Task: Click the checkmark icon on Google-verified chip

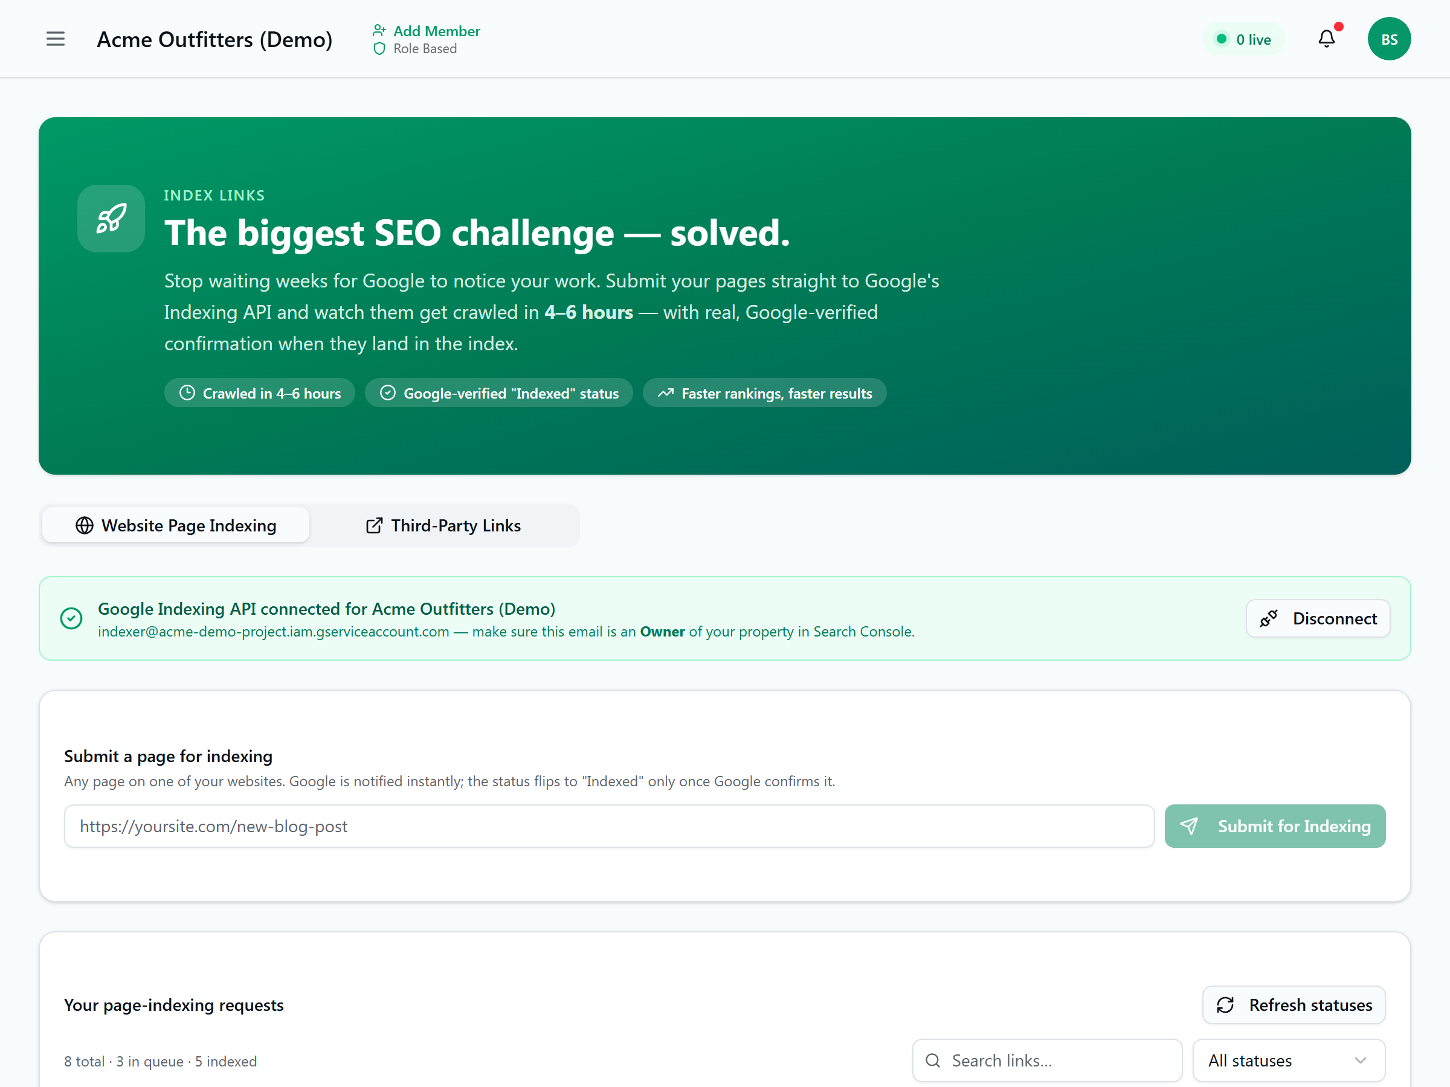Action: (x=388, y=393)
